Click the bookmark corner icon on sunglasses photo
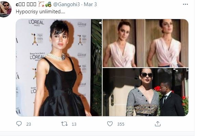 (187, 70)
